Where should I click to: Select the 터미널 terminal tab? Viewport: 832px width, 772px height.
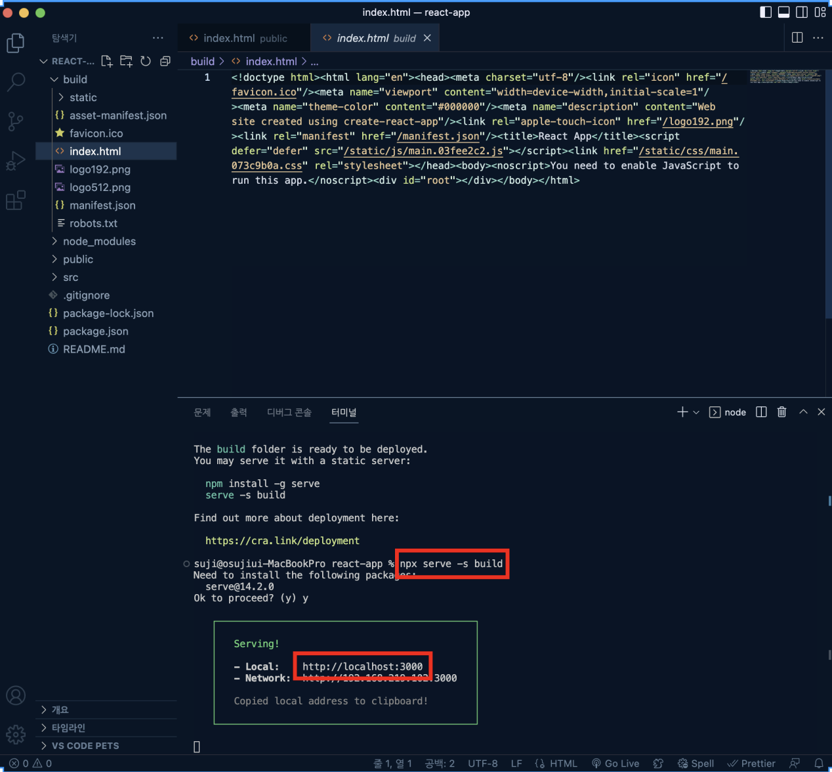344,412
